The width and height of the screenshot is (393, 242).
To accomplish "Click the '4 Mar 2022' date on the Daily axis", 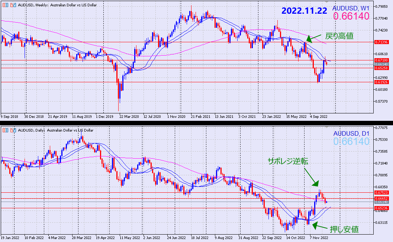I will 57,238.
